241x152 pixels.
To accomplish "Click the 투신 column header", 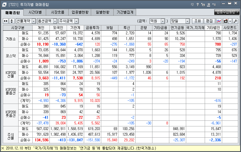I will [x=127, y=28].
